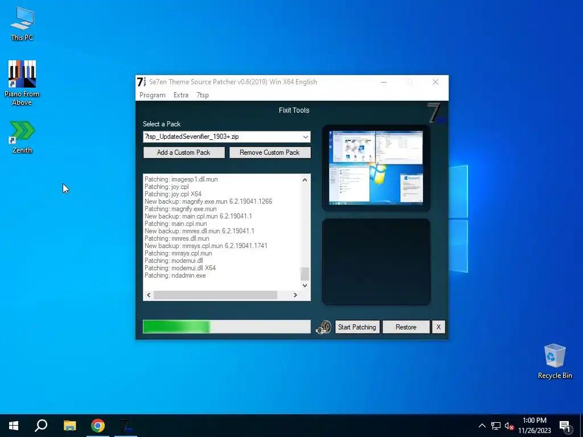Image resolution: width=583 pixels, height=437 pixels.
Task: Click the Add a Custom Pack button
Action: click(x=184, y=152)
